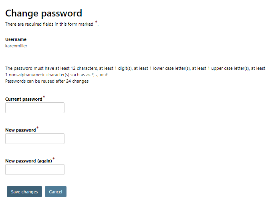Viewport: 270px width, 205px height.
Task: Click the karenmiller username value
Action: pyautogui.click(x=16, y=46)
